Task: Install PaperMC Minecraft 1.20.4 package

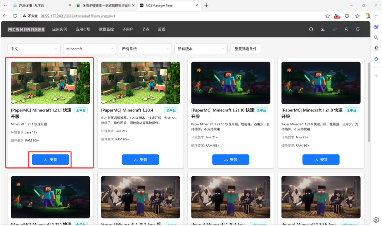Action: [x=141, y=160]
